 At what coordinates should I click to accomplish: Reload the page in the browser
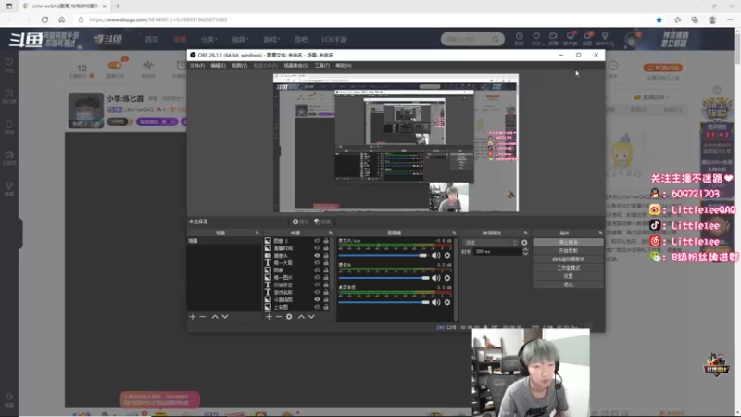(44, 19)
